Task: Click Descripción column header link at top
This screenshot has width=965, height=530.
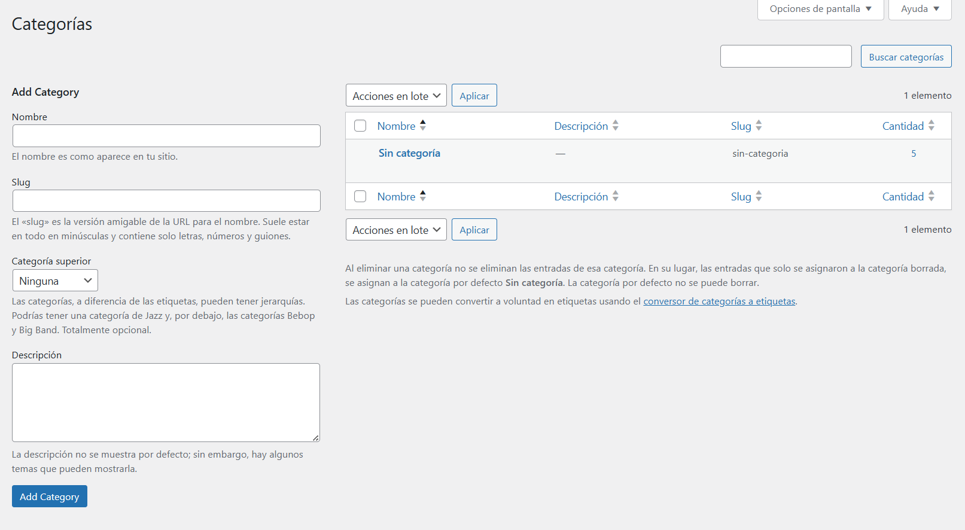Action: [581, 126]
